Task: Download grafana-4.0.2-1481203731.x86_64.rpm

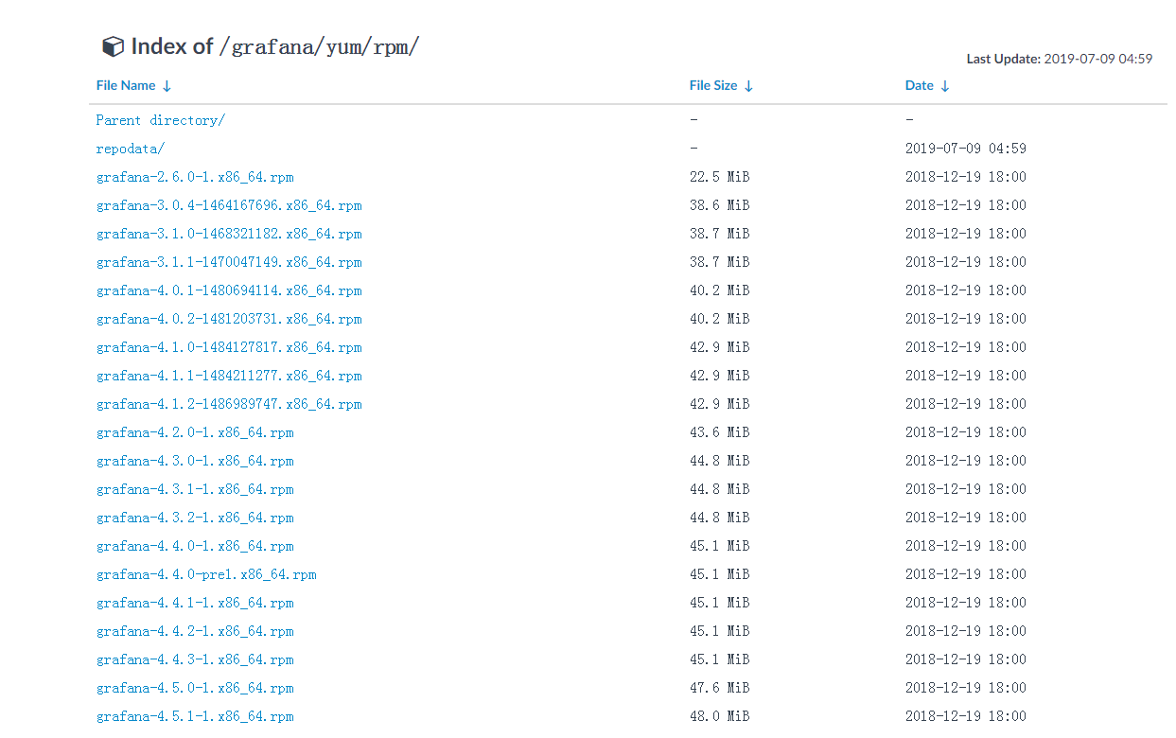Action: 229,319
